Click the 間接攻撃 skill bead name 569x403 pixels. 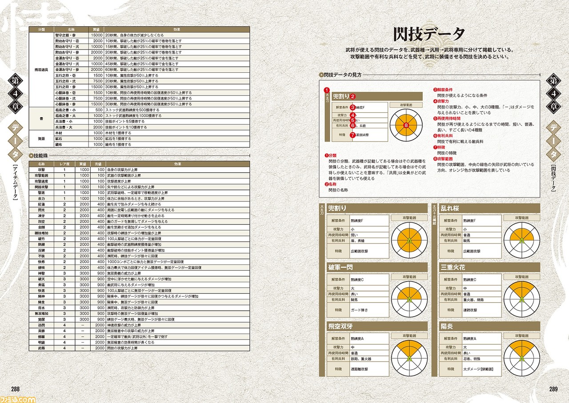(x=42, y=187)
